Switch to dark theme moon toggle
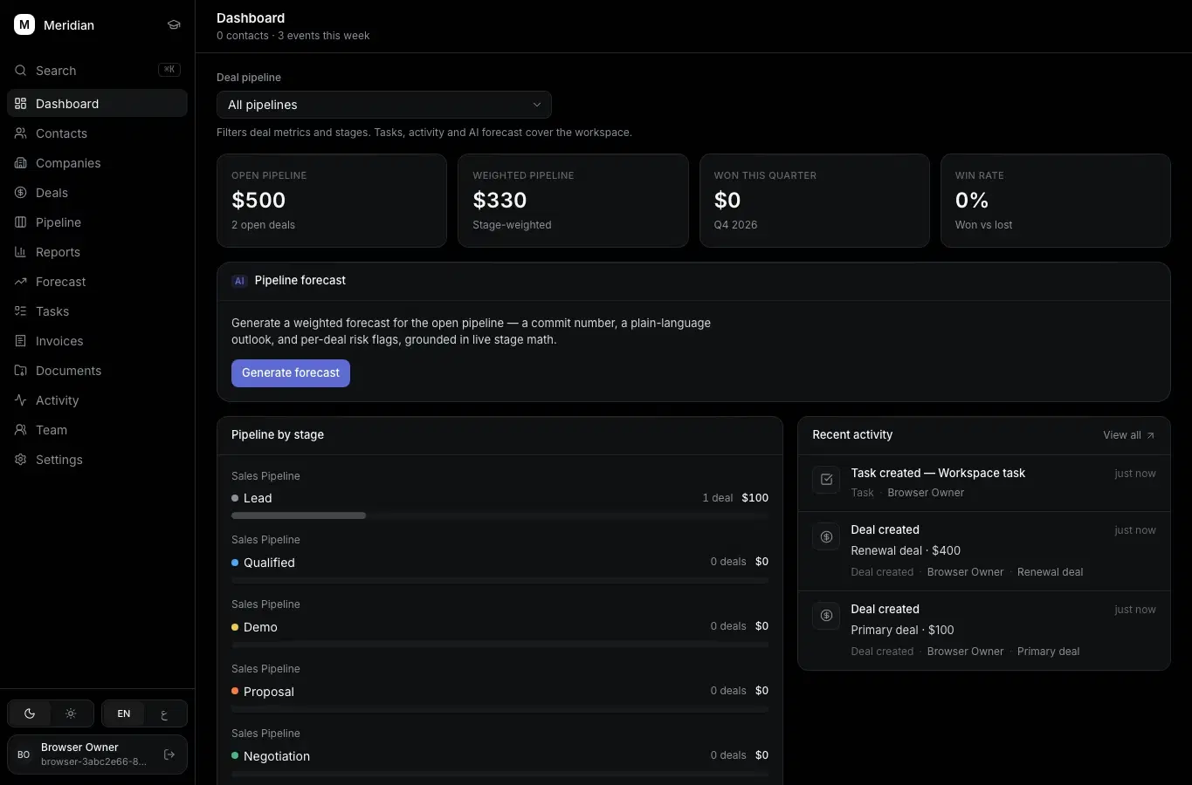The width and height of the screenshot is (1192, 785). point(30,713)
